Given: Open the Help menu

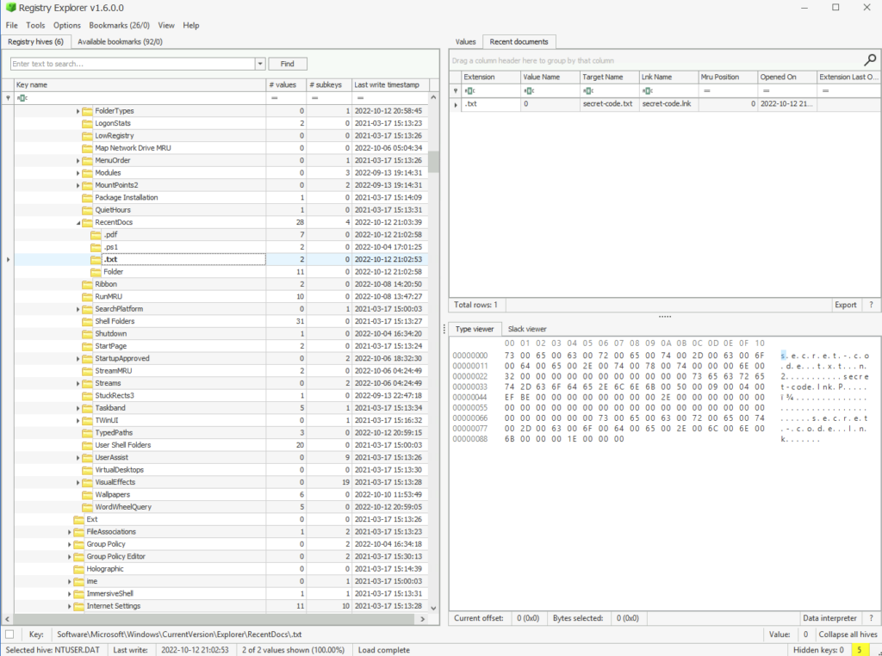Looking at the screenshot, I should coord(190,25).
